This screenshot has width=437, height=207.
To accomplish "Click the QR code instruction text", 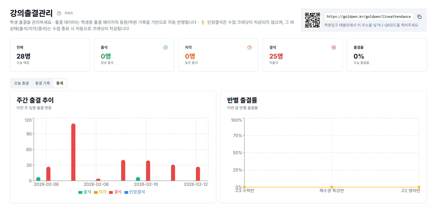I will tap(371, 25).
